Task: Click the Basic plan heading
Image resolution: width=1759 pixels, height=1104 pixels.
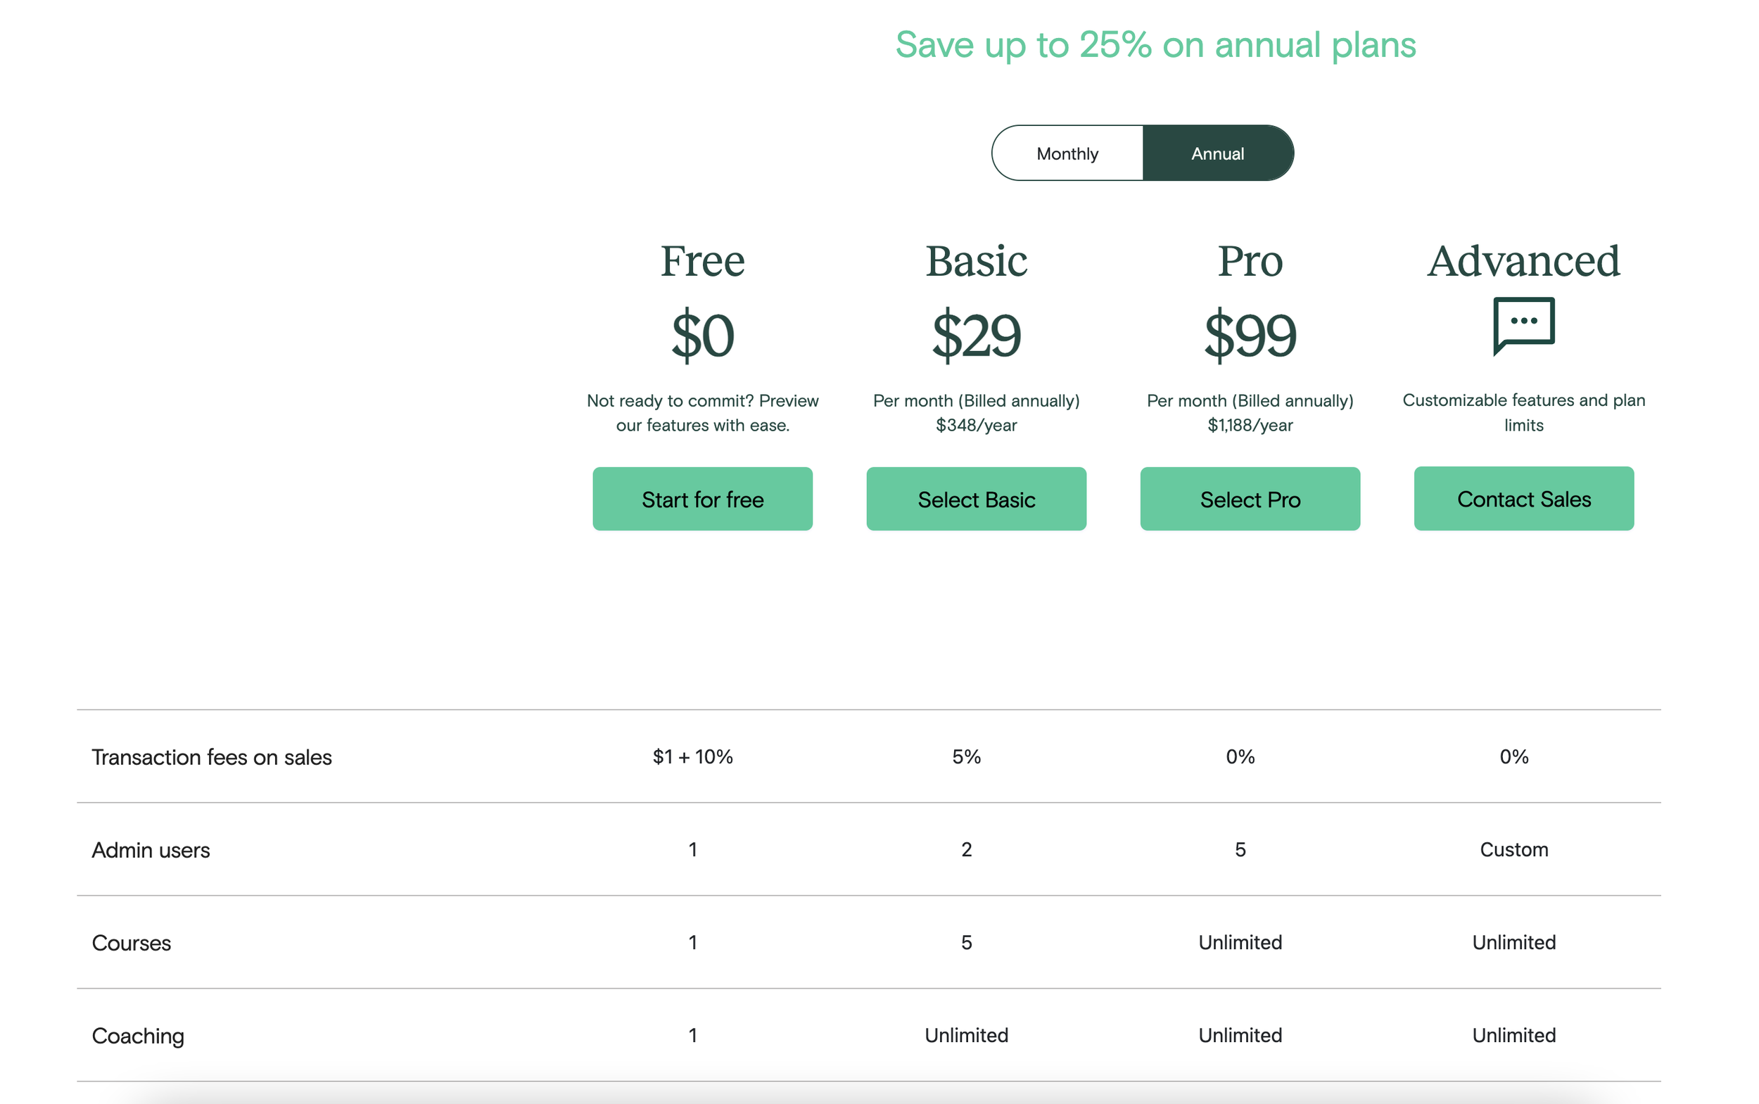Action: [977, 261]
